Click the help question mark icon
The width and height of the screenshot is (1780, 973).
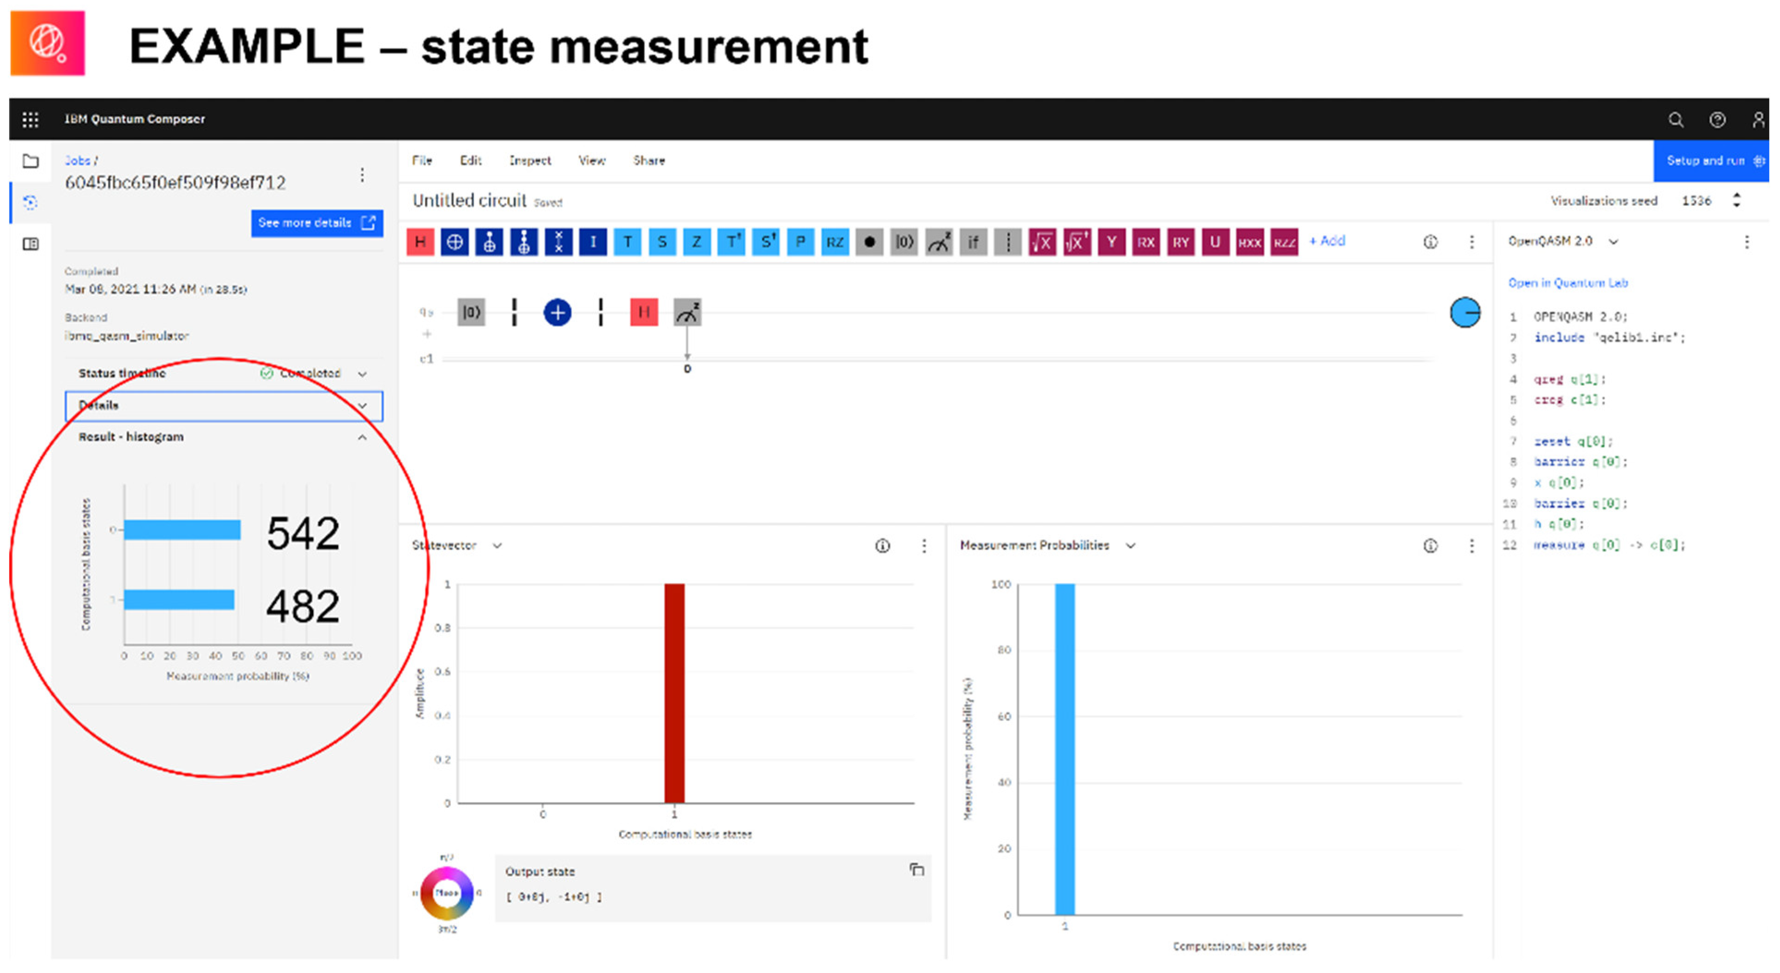[x=1716, y=120]
